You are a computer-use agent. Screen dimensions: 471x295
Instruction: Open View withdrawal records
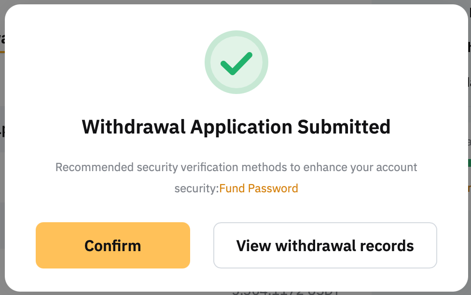pos(325,245)
